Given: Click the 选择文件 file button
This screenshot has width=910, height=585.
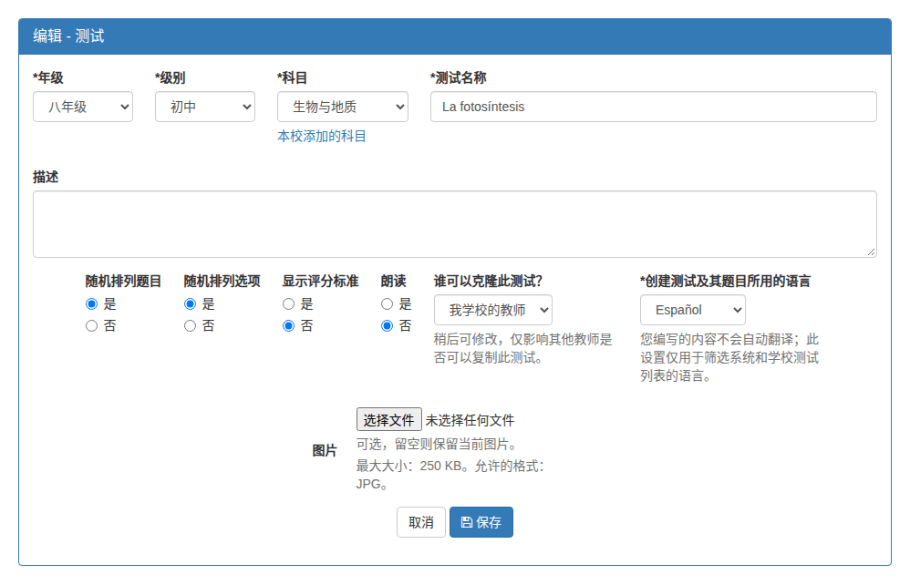Looking at the screenshot, I should tap(388, 420).
